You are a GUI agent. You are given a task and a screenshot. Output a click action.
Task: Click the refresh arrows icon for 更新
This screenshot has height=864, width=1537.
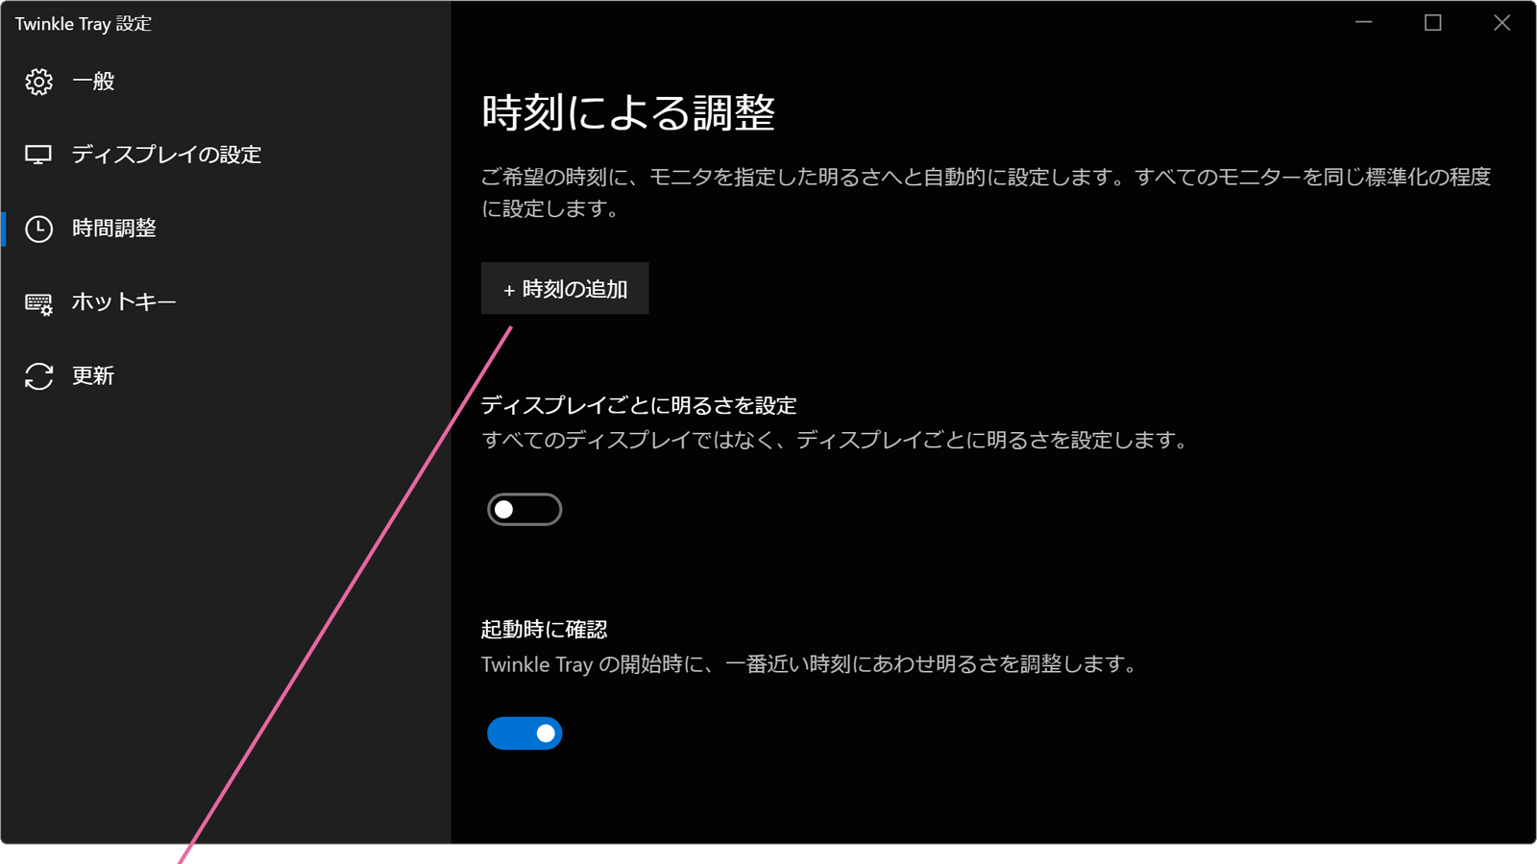click(x=38, y=376)
